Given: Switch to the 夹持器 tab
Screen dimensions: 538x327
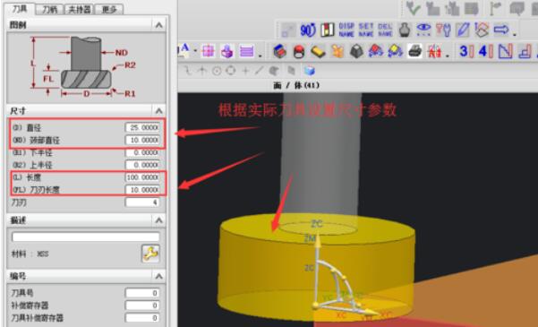Looking at the screenshot, I should pos(80,9).
